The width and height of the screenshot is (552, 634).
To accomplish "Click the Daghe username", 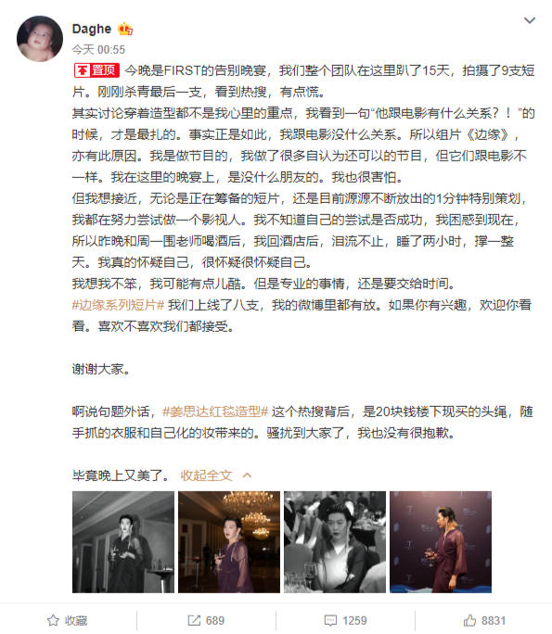I will tap(92, 29).
